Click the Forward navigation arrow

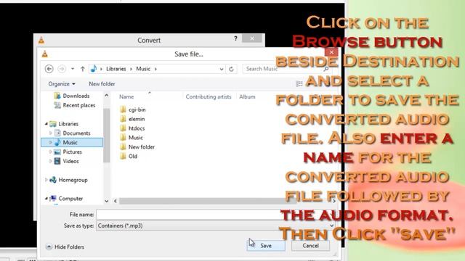point(62,69)
